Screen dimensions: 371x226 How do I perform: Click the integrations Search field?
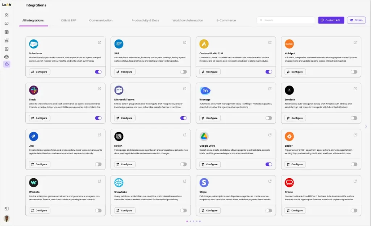coord(286,20)
